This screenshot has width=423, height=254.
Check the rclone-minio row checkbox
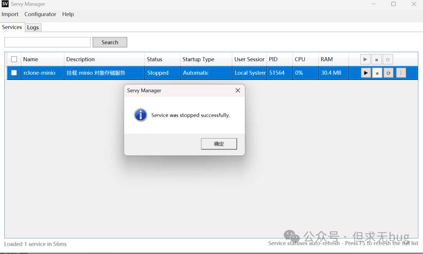tap(14, 73)
